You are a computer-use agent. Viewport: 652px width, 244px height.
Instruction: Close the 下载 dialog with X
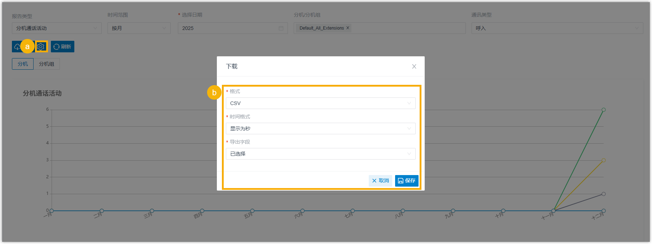pos(414,66)
